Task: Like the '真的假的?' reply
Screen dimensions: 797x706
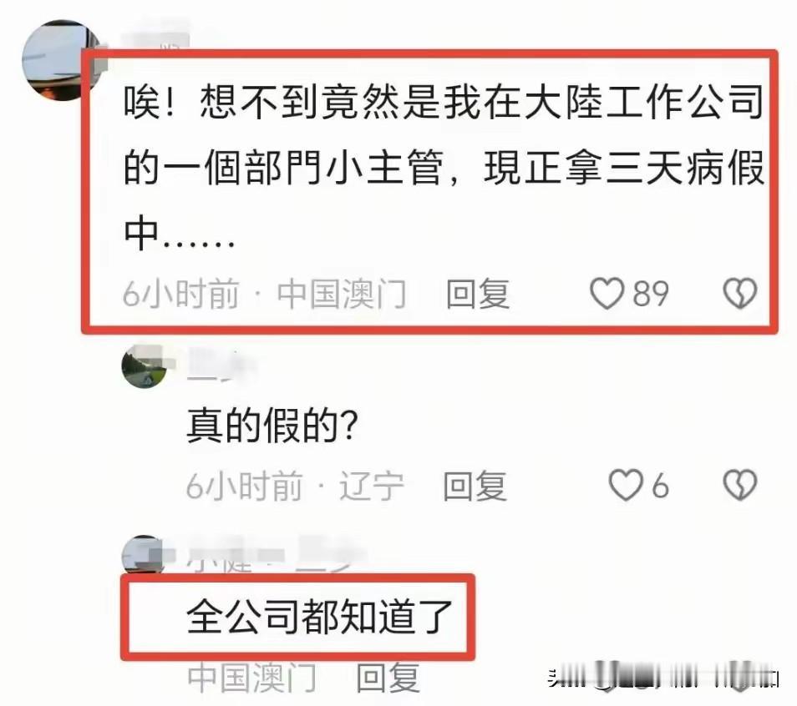Action: coord(626,485)
